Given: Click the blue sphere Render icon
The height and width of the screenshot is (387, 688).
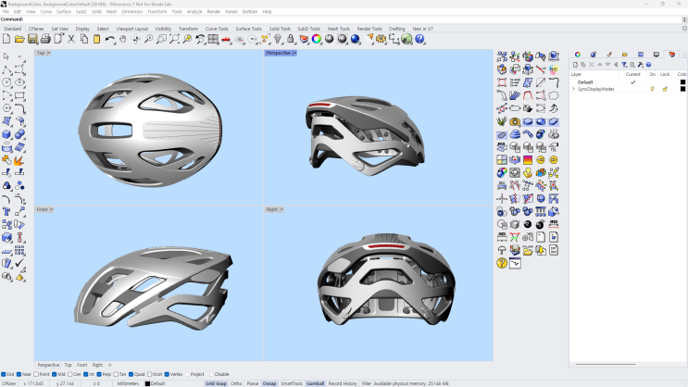Looking at the screenshot, I should pyautogui.click(x=355, y=39).
